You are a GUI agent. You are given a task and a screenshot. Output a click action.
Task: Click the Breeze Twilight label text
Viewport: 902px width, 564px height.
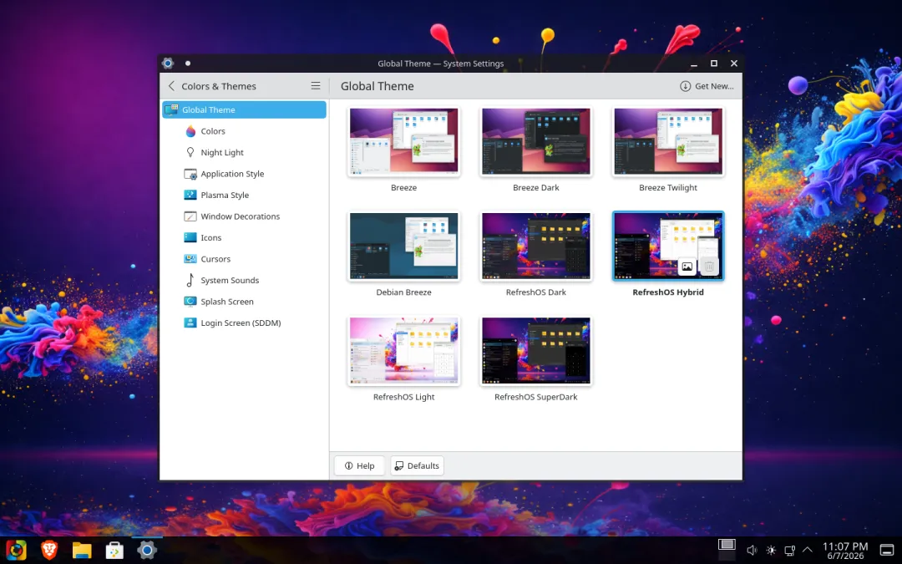(x=668, y=188)
